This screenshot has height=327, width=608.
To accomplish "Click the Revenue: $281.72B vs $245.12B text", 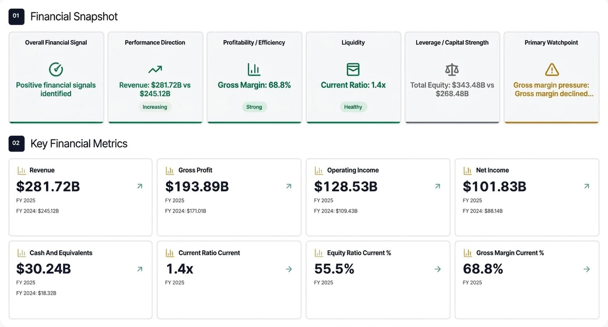I will pos(155,89).
